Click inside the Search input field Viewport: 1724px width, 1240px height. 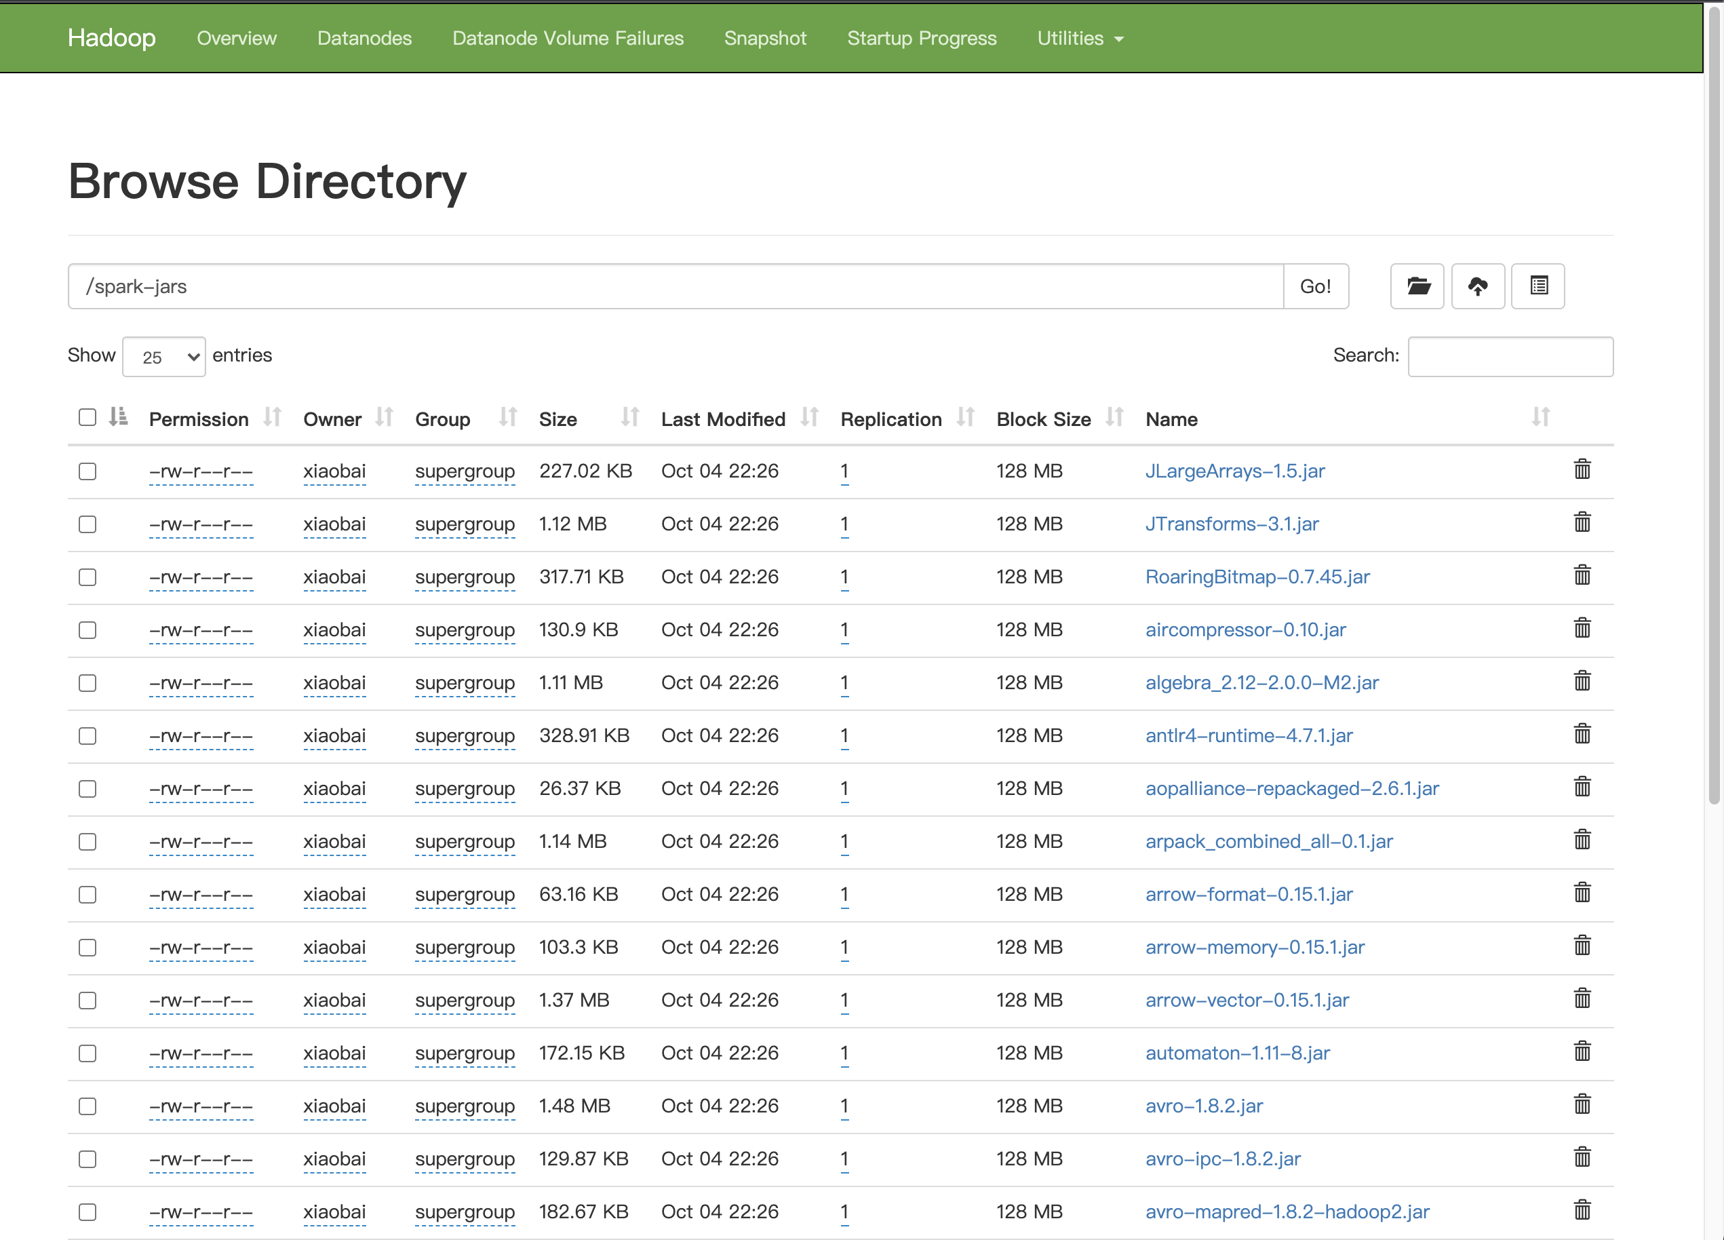point(1510,357)
